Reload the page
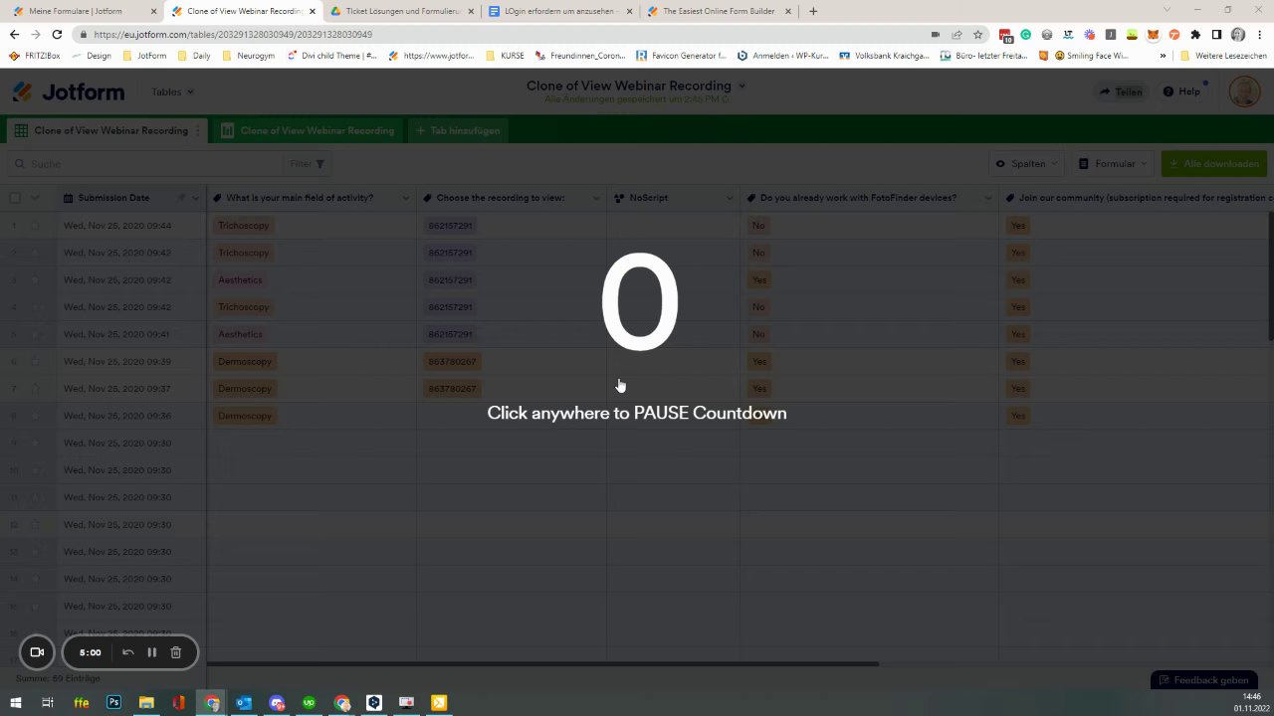 tap(57, 34)
